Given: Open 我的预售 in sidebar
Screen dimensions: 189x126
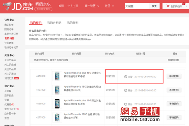Looking at the screenshot, I should pyautogui.click(x=9, y=38).
